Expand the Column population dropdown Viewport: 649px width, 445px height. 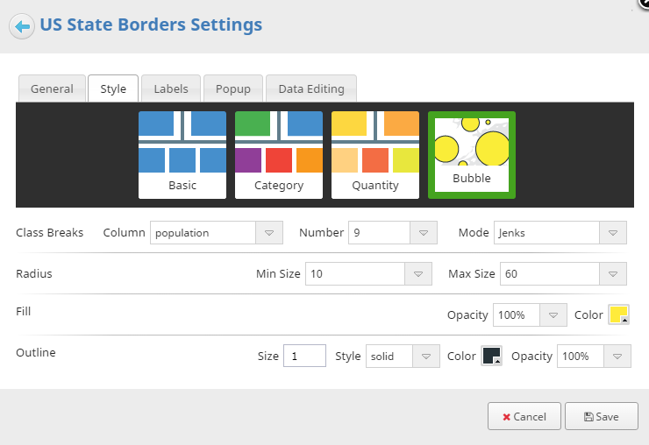coord(217,233)
